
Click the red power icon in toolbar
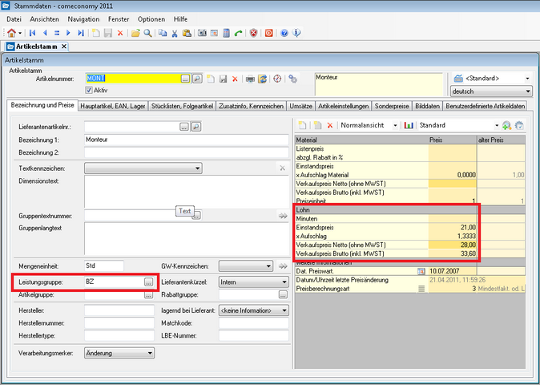click(x=269, y=33)
